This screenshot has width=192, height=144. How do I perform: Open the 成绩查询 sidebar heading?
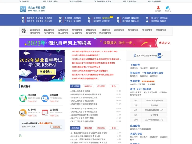click(135, 126)
